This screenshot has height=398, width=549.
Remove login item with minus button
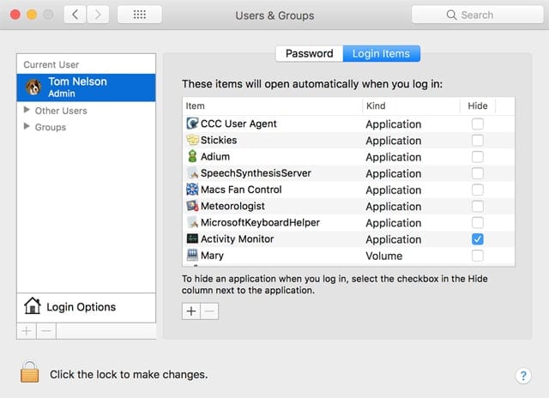coord(209,311)
